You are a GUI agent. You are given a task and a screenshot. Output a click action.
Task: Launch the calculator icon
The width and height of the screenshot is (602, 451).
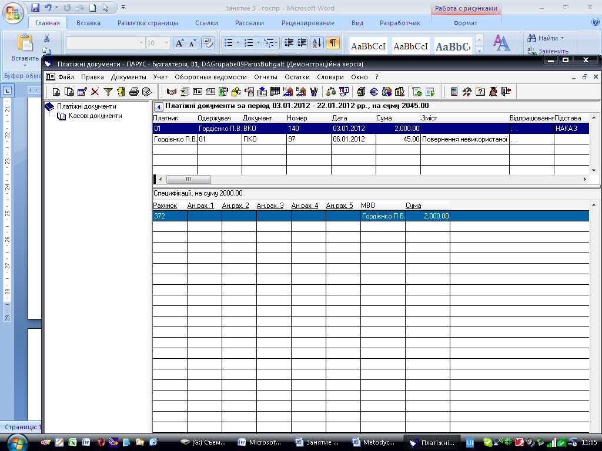pos(454,92)
